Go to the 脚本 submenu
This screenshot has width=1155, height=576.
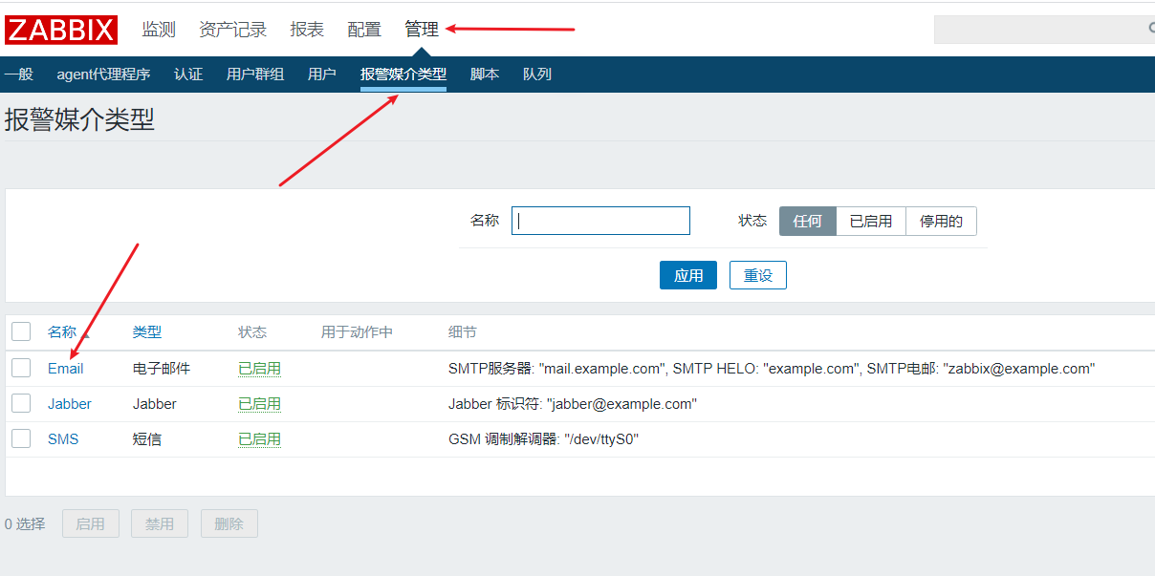(485, 74)
